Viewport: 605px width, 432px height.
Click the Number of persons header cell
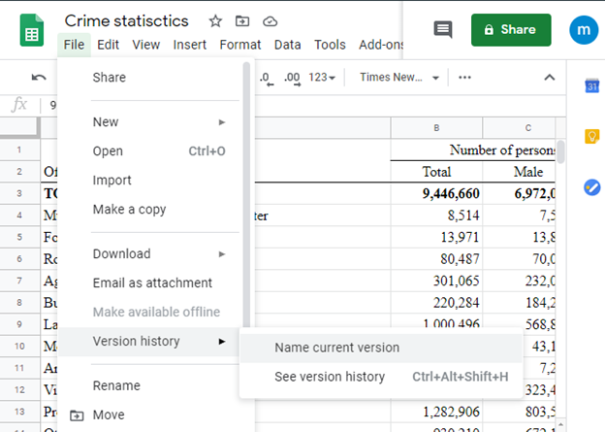[473, 150]
